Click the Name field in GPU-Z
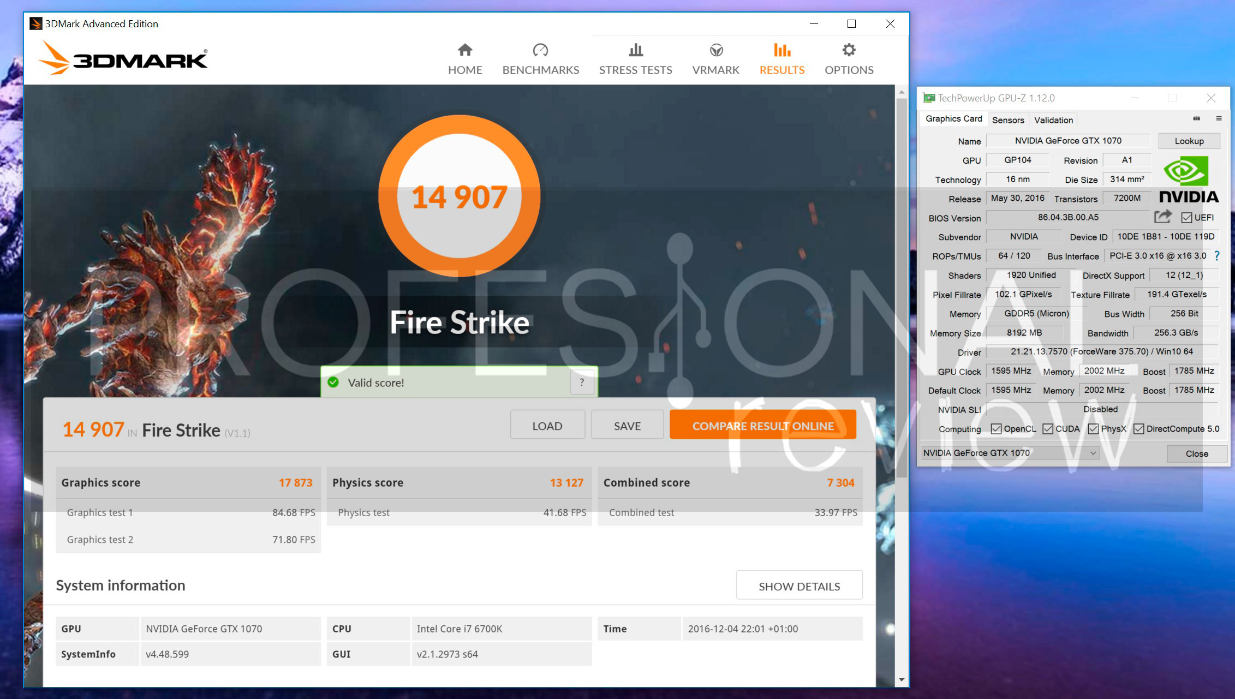This screenshot has height=699, width=1235. click(1068, 141)
